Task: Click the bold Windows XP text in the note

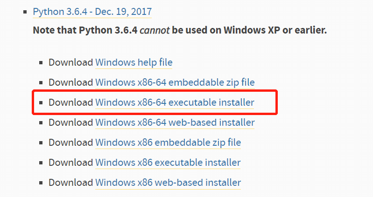Action: (252, 30)
